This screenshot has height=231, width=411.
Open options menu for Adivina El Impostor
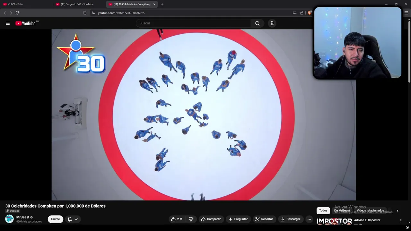[x=401, y=221]
